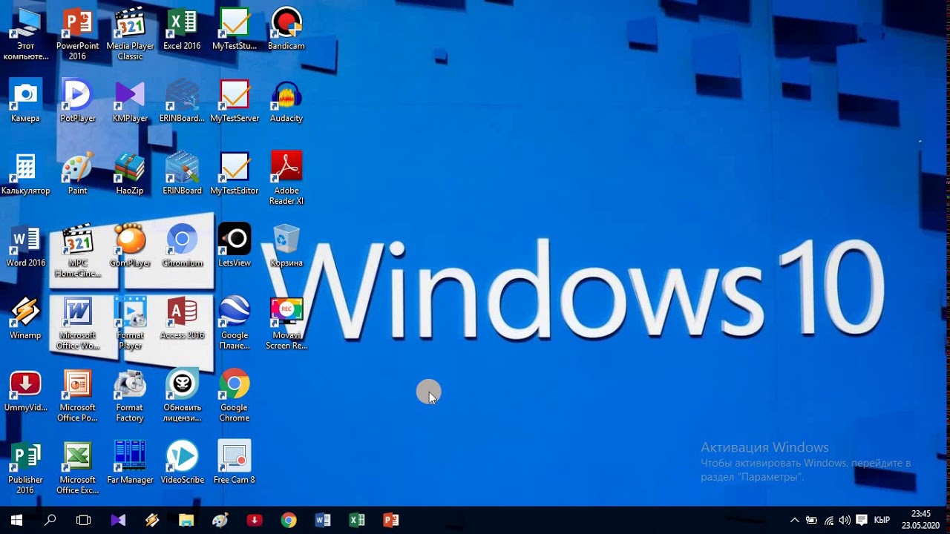Open the Format Player desktop icon
The height and width of the screenshot is (534, 950).
pos(130,324)
